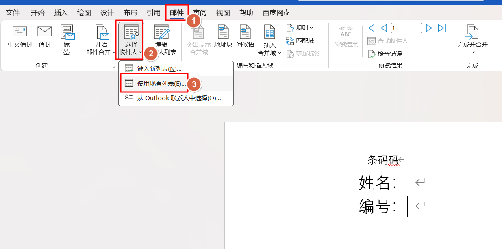Choose 使用现有列表(E)... menu entry
The width and height of the screenshot is (502, 249).
[x=176, y=84]
